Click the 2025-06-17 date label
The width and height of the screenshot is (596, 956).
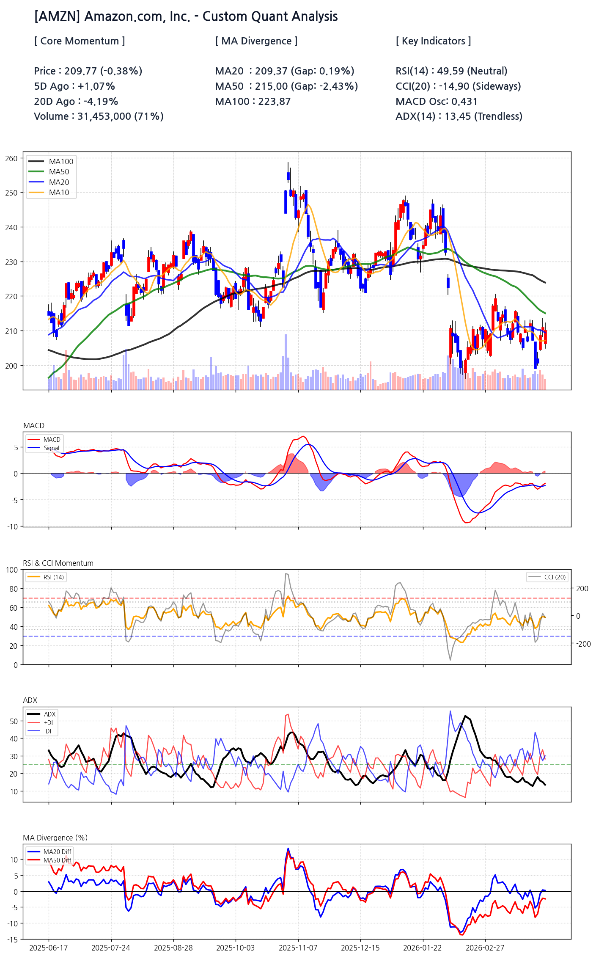(49, 948)
